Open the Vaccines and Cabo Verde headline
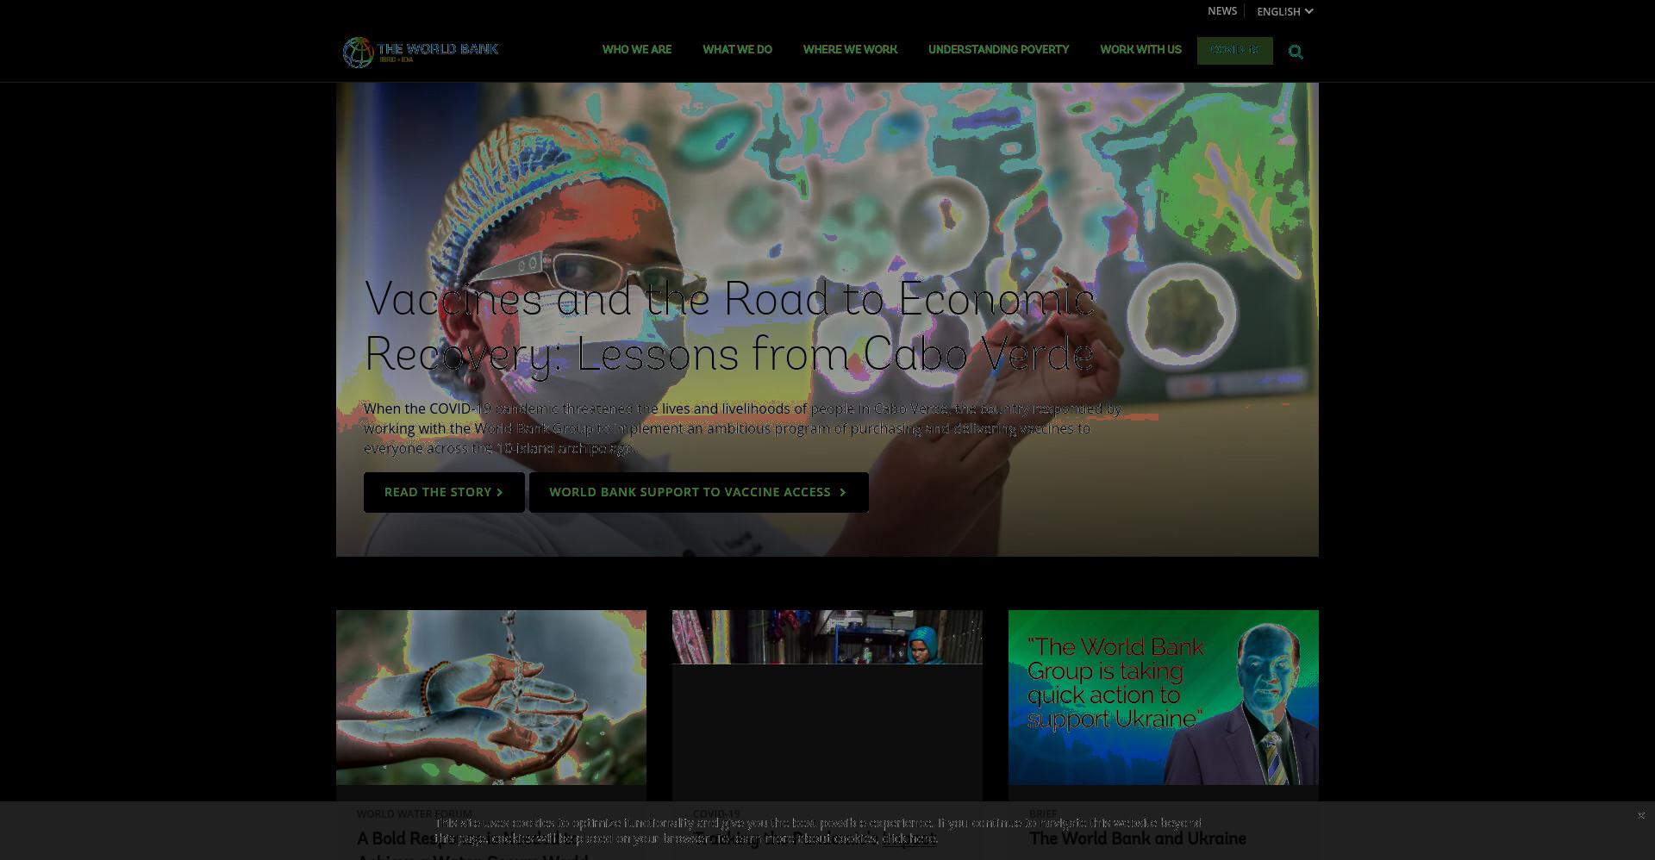This screenshot has width=1655, height=860. [x=730, y=326]
